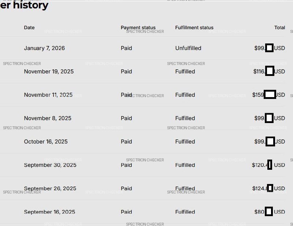This screenshot has height=226, width=293.
Task: Click the Date column header
Action: coord(29,28)
